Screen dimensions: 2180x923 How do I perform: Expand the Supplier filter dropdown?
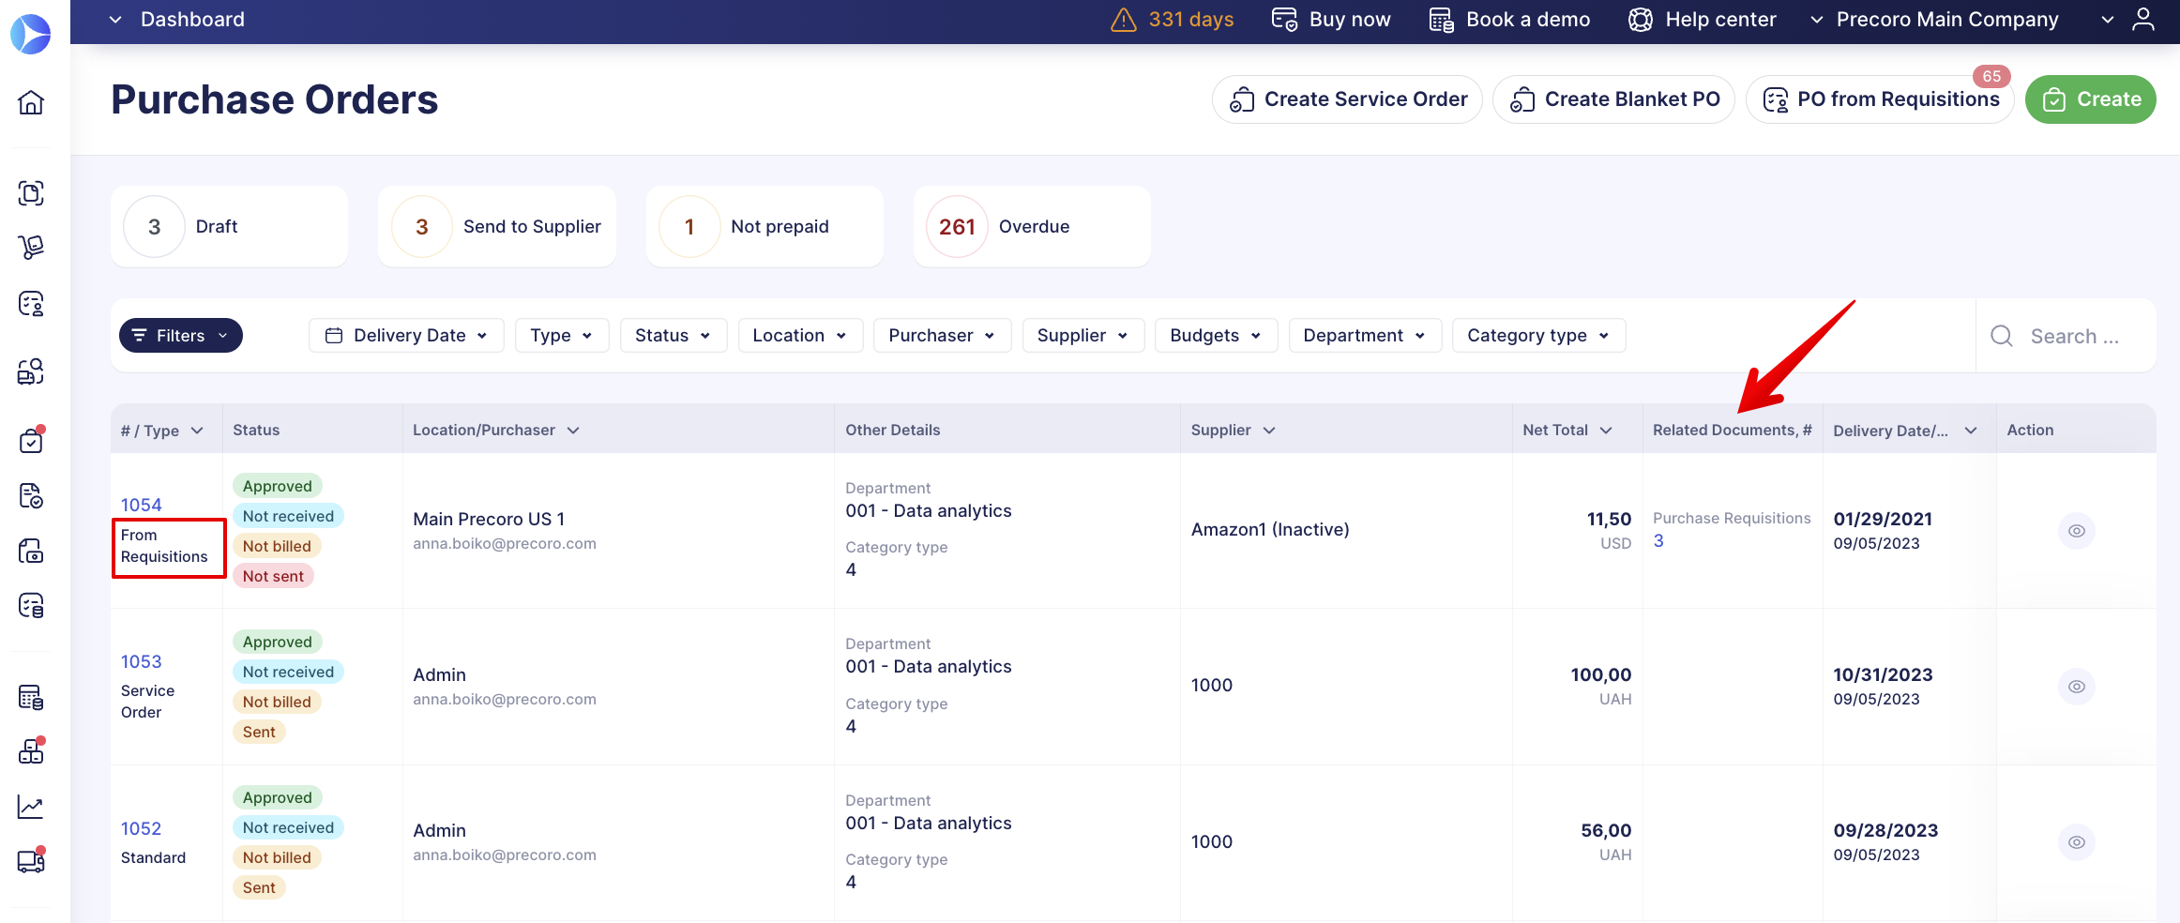1083,335
